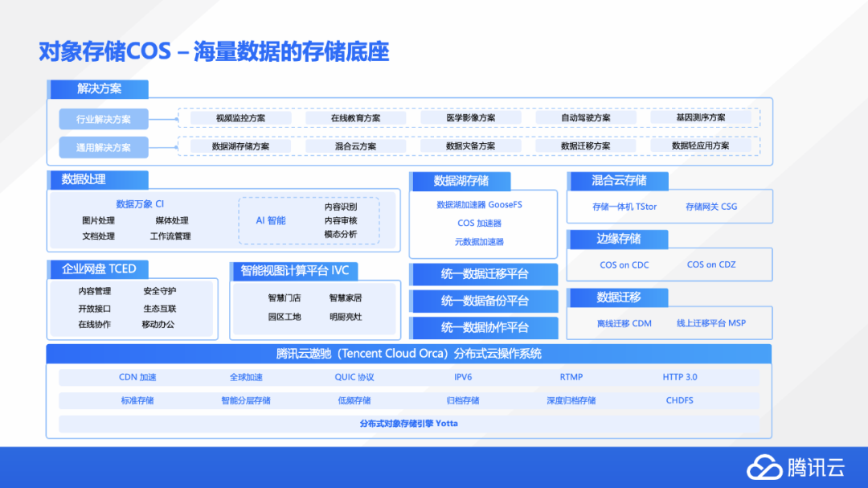
Task: Click 医学影像方案
Action: [470, 118]
